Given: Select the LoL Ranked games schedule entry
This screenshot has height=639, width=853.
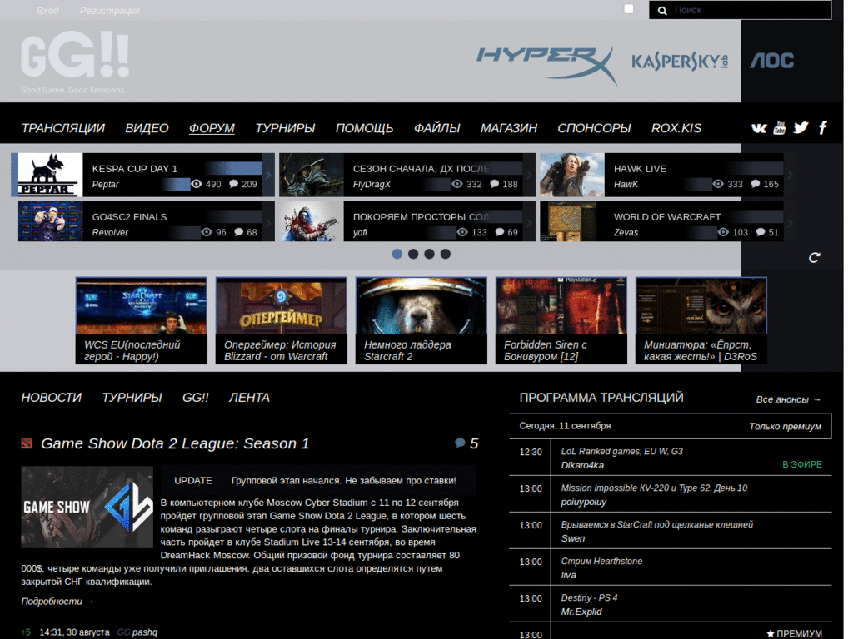Looking at the screenshot, I should (671, 458).
